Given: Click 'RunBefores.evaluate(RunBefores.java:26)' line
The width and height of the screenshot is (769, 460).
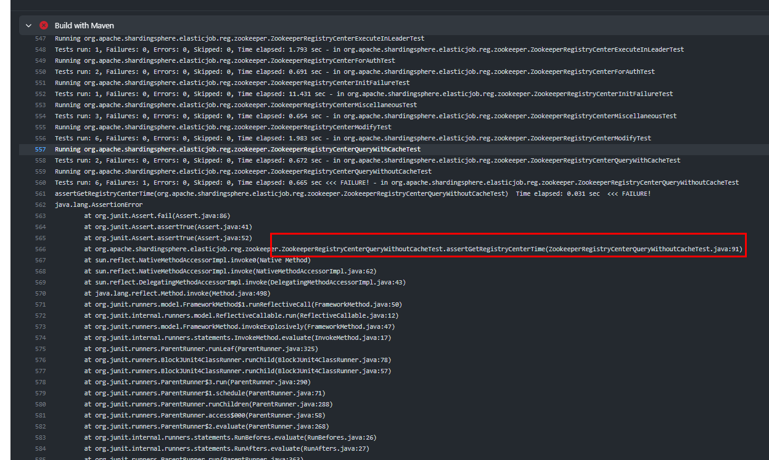Looking at the screenshot, I should click(230, 437).
